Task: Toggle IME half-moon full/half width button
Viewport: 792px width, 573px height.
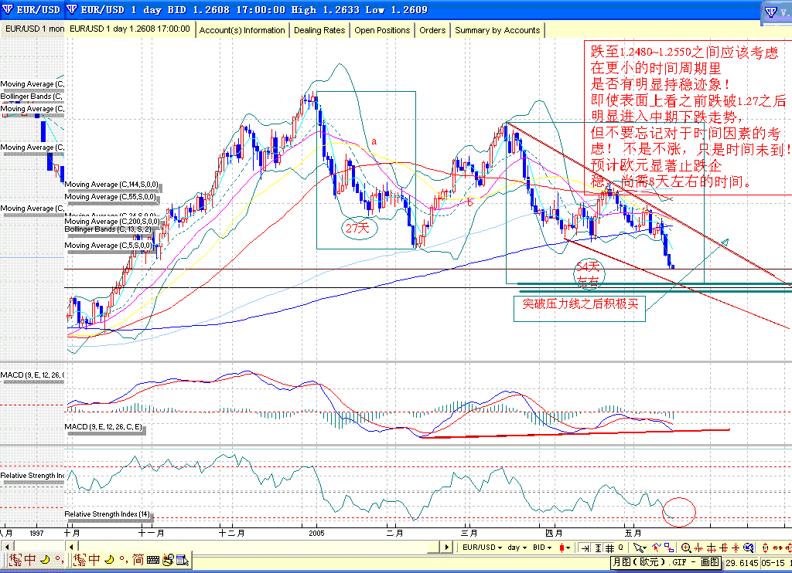Action: click(109, 560)
